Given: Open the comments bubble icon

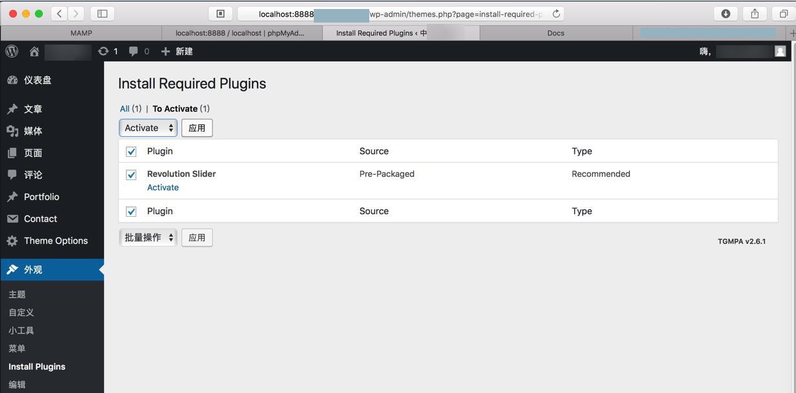Looking at the screenshot, I should pyautogui.click(x=134, y=52).
